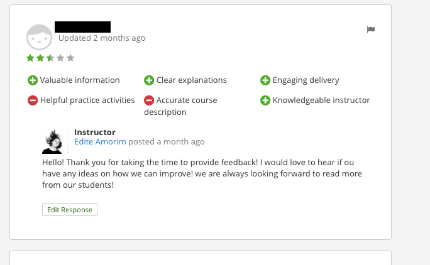This screenshot has height=265, width=430.
Task: Click the reviewer's default avatar icon
Action: click(x=39, y=38)
